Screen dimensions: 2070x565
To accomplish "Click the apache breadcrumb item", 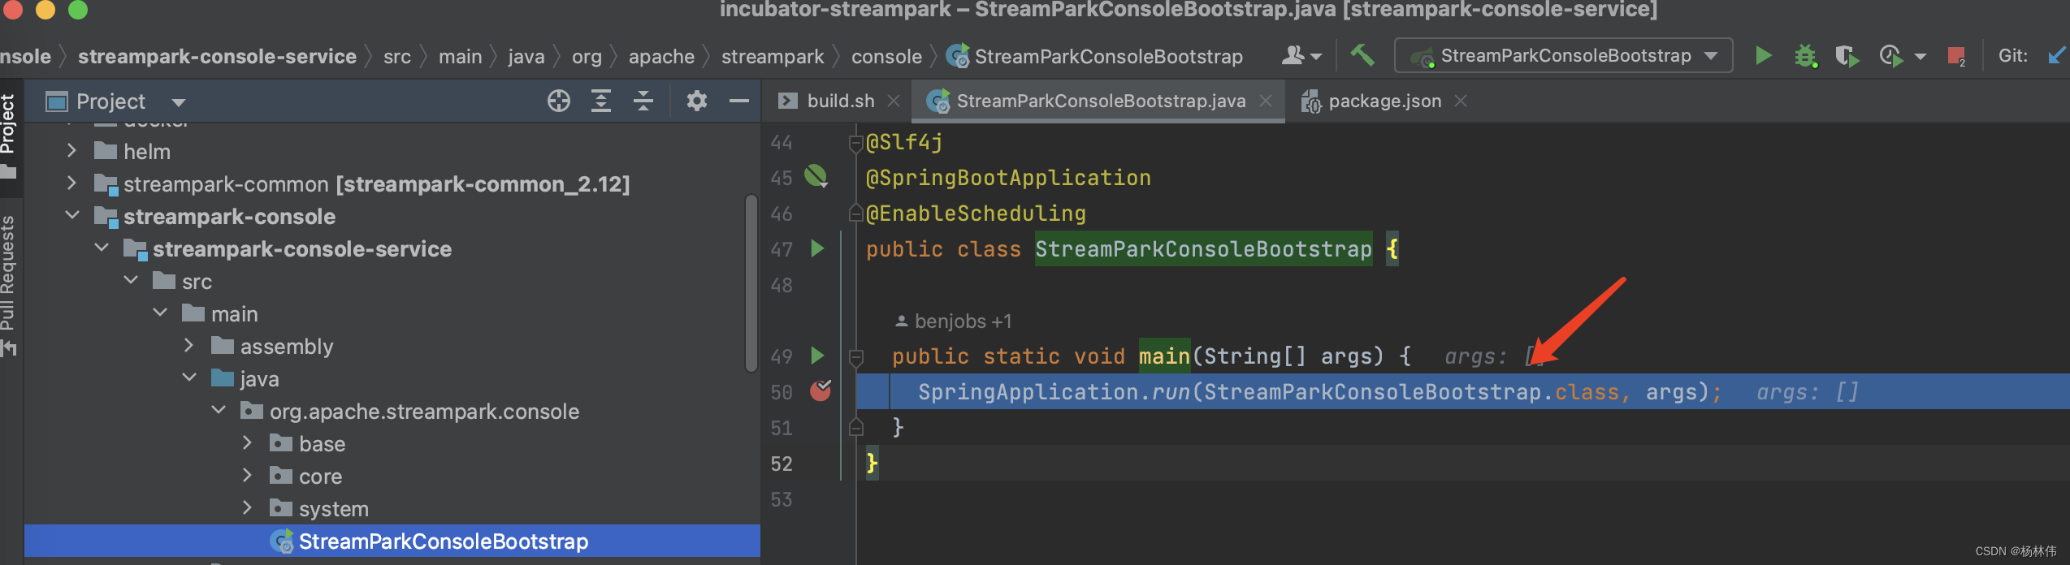I will (x=661, y=56).
